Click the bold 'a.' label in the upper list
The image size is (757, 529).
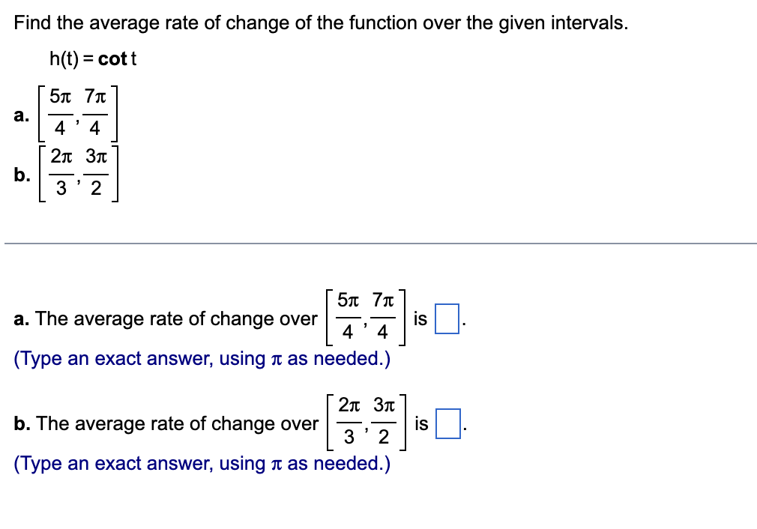pos(21,115)
